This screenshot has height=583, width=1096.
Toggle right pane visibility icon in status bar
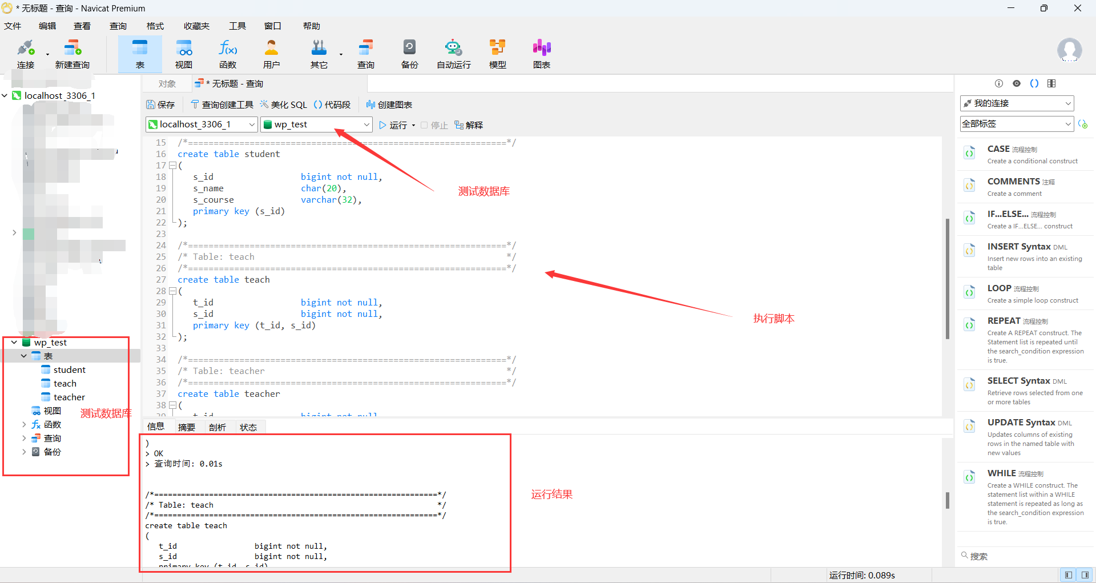(x=1085, y=575)
